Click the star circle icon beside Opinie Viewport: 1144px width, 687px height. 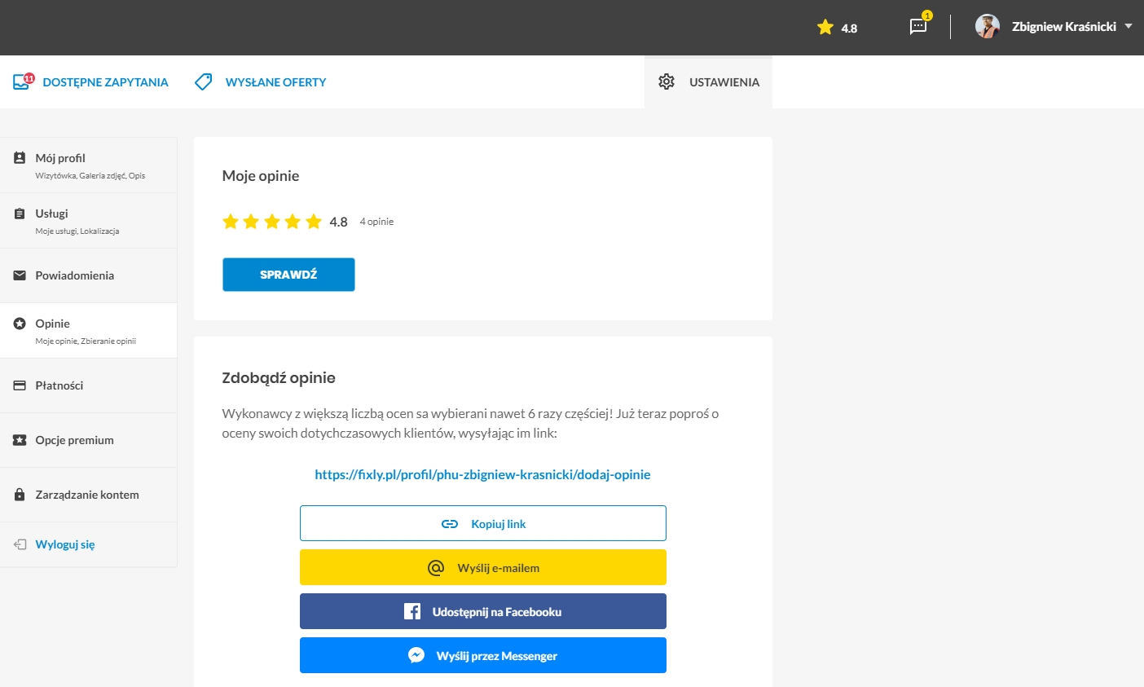click(x=20, y=324)
